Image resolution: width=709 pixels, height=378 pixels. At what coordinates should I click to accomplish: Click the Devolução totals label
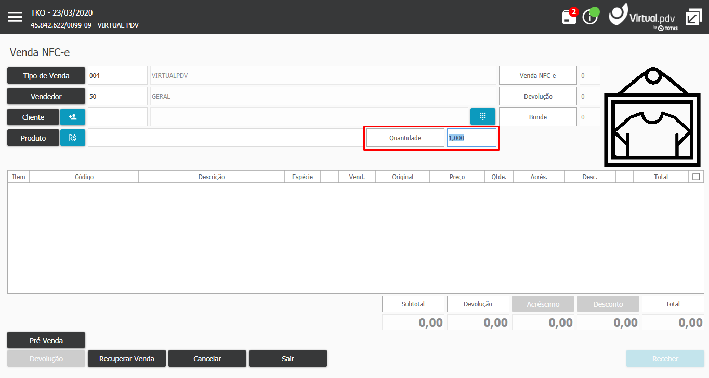[478, 304]
